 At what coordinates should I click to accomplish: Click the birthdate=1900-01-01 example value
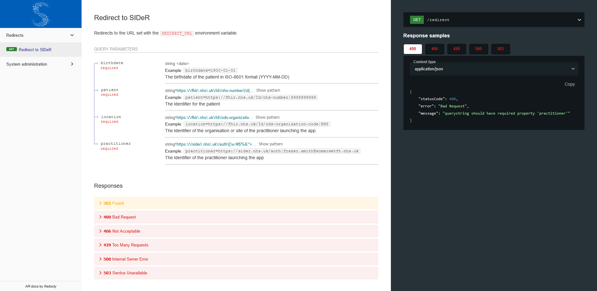(x=210, y=70)
